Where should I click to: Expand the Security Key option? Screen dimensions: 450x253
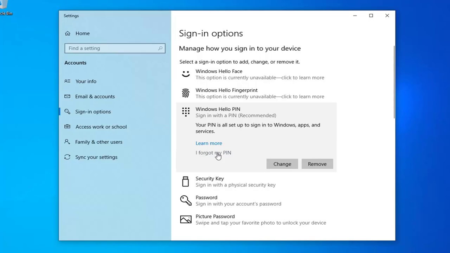click(256, 182)
